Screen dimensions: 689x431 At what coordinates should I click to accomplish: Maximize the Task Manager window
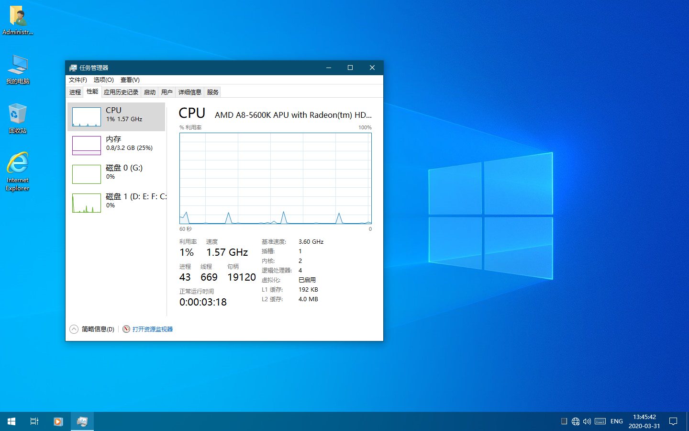click(x=350, y=68)
